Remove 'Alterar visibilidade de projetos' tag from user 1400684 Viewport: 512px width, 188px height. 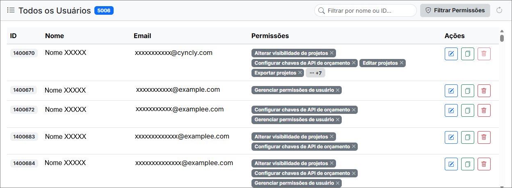tap(332, 163)
